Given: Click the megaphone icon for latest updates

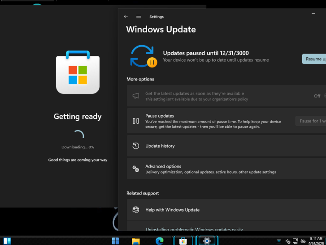Looking at the screenshot, I should click(x=136, y=96).
